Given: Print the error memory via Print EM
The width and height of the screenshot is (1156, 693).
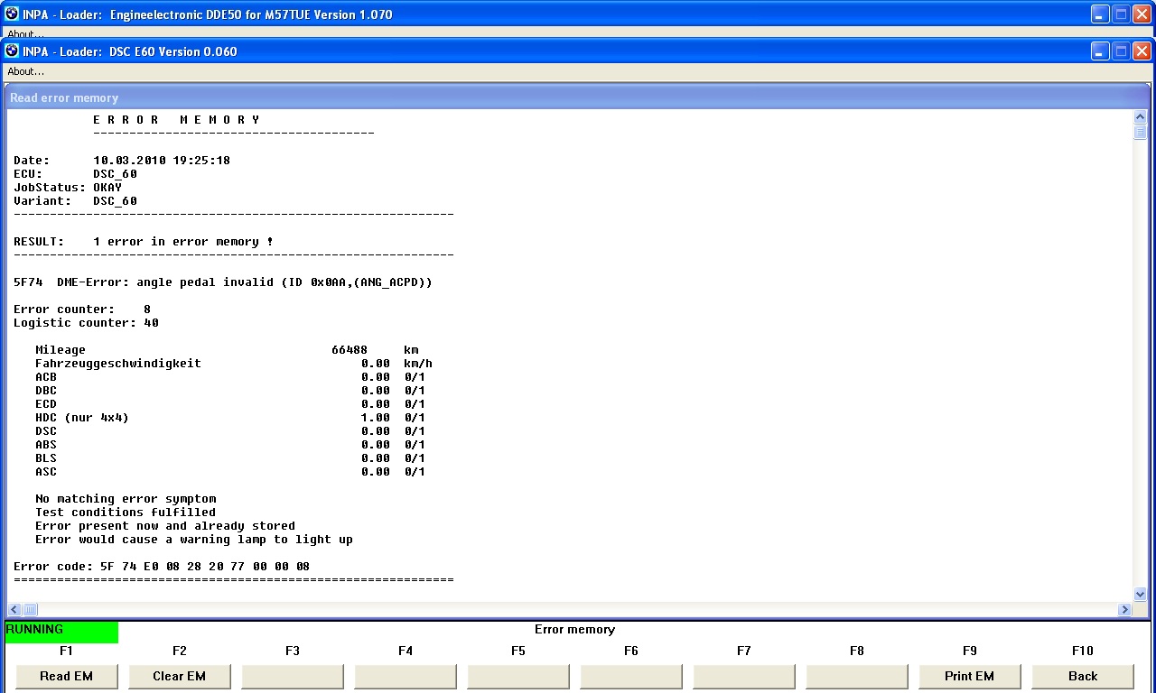Looking at the screenshot, I should point(970,676).
